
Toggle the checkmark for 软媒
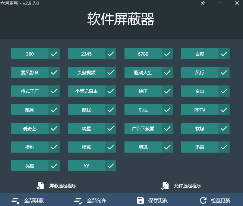pos(224,128)
